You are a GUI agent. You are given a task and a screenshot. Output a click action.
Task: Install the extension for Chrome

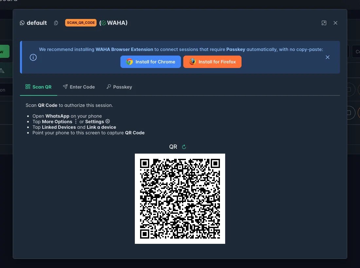(151, 62)
